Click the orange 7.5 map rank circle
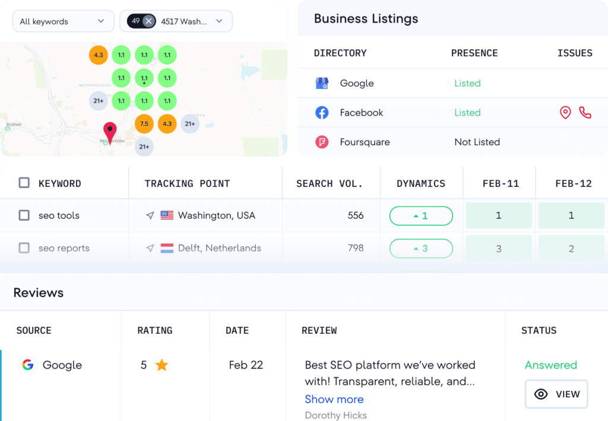Screen dimensions: 608x421 pos(144,124)
